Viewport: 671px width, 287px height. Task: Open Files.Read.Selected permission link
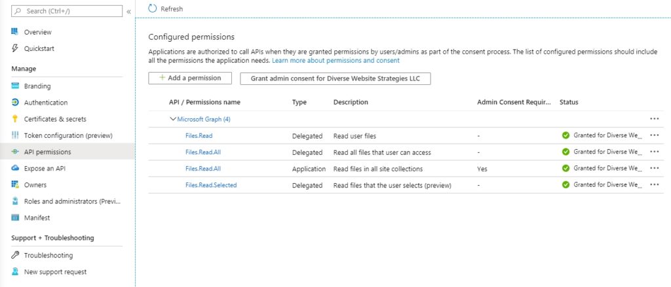(x=211, y=185)
